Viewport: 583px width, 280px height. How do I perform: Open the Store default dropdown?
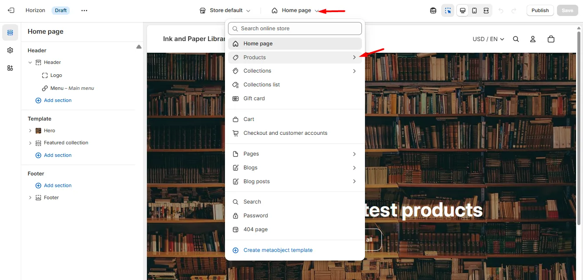point(225,10)
